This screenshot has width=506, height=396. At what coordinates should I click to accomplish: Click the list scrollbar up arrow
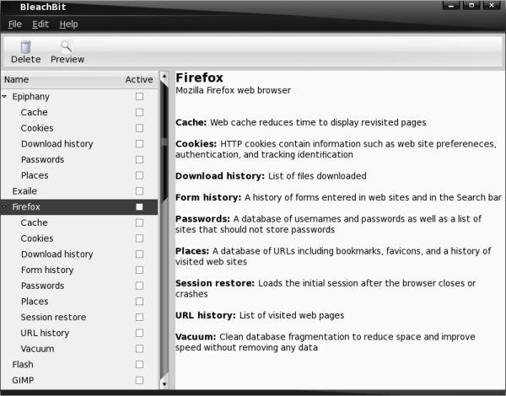164,76
